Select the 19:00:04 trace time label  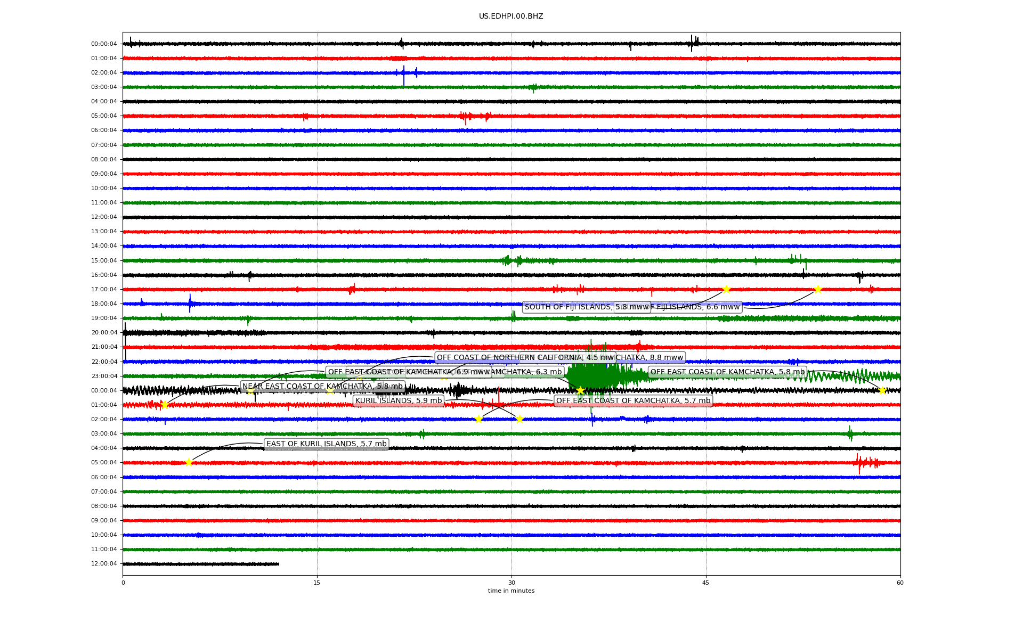click(x=104, y=318)
